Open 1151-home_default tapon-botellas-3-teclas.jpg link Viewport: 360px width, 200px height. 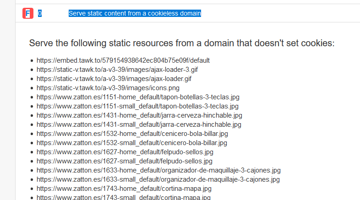[138, 97]
